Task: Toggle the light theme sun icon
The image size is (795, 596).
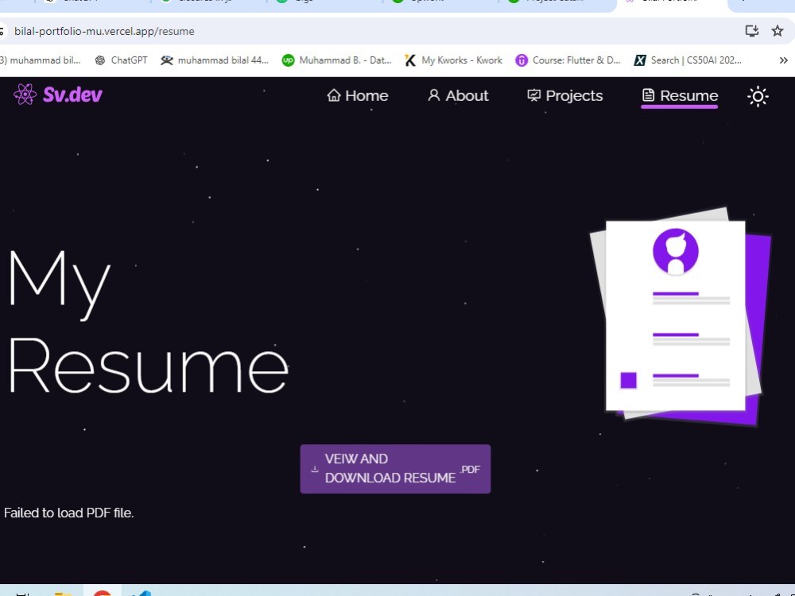Action: [758, 96]
